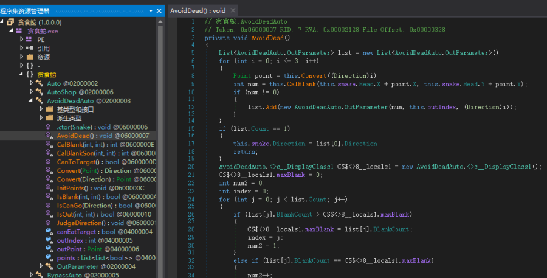Click the JudgeDirection() method icon
547x278 pixels.
click(49, 223)
